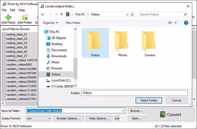The width and height of the screenshot is (197, 129).
Task: Click the Select Folder button
Action: coord(149,100)
